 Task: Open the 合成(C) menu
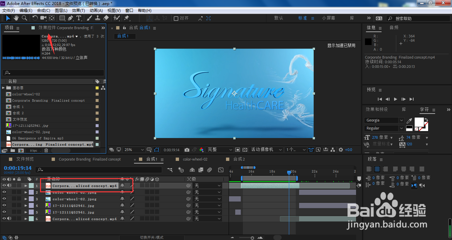coord(44,11)
